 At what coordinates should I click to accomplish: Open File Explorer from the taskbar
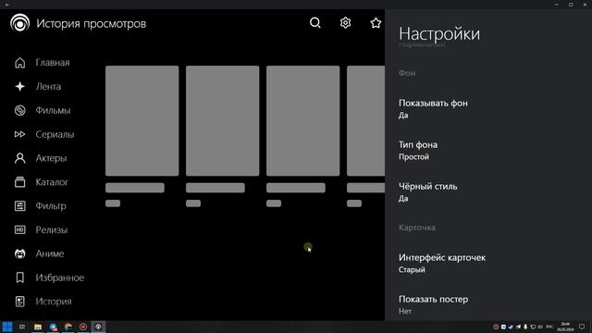coord(38,327)
